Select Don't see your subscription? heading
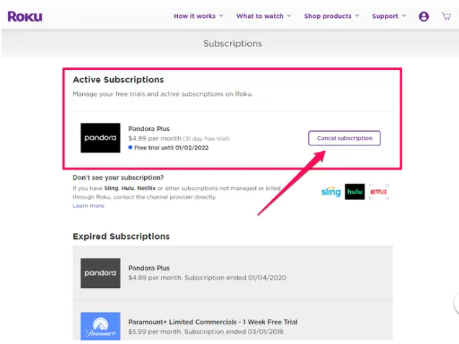459x344 pixels. 118,178
